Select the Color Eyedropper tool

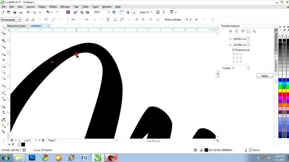tap(3, 120)
